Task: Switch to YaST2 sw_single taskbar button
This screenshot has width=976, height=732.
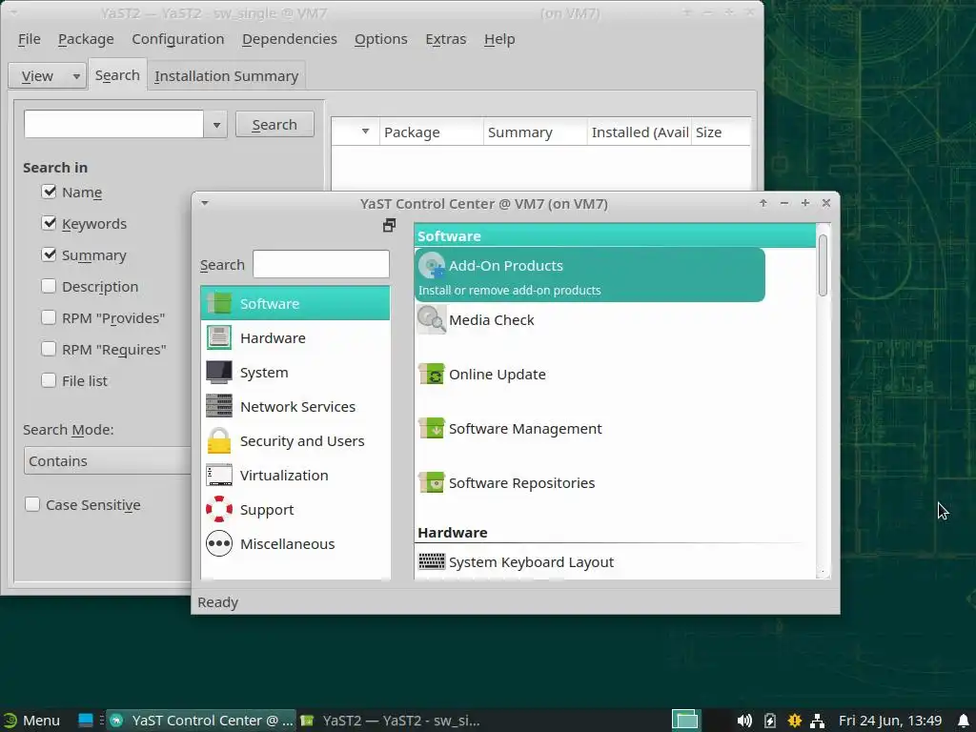Action: click(x=391, y=721)
